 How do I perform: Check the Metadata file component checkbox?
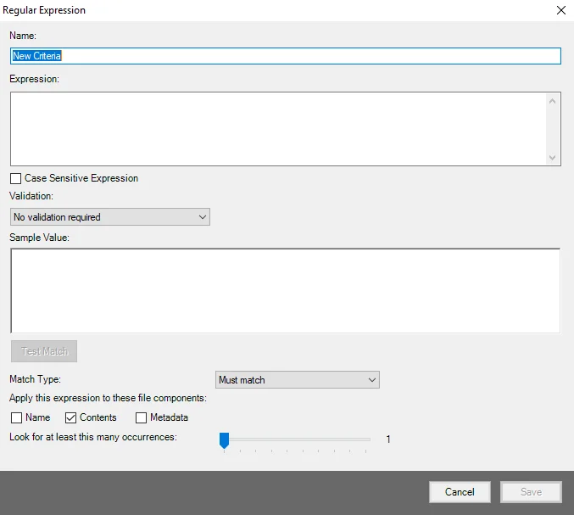[x=141, y=418]
